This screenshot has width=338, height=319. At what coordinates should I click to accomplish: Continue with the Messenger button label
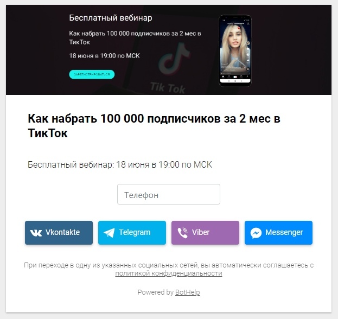284,232
